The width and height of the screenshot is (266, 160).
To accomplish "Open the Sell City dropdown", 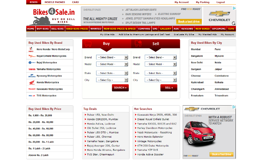I will click(x=161, y=80).
